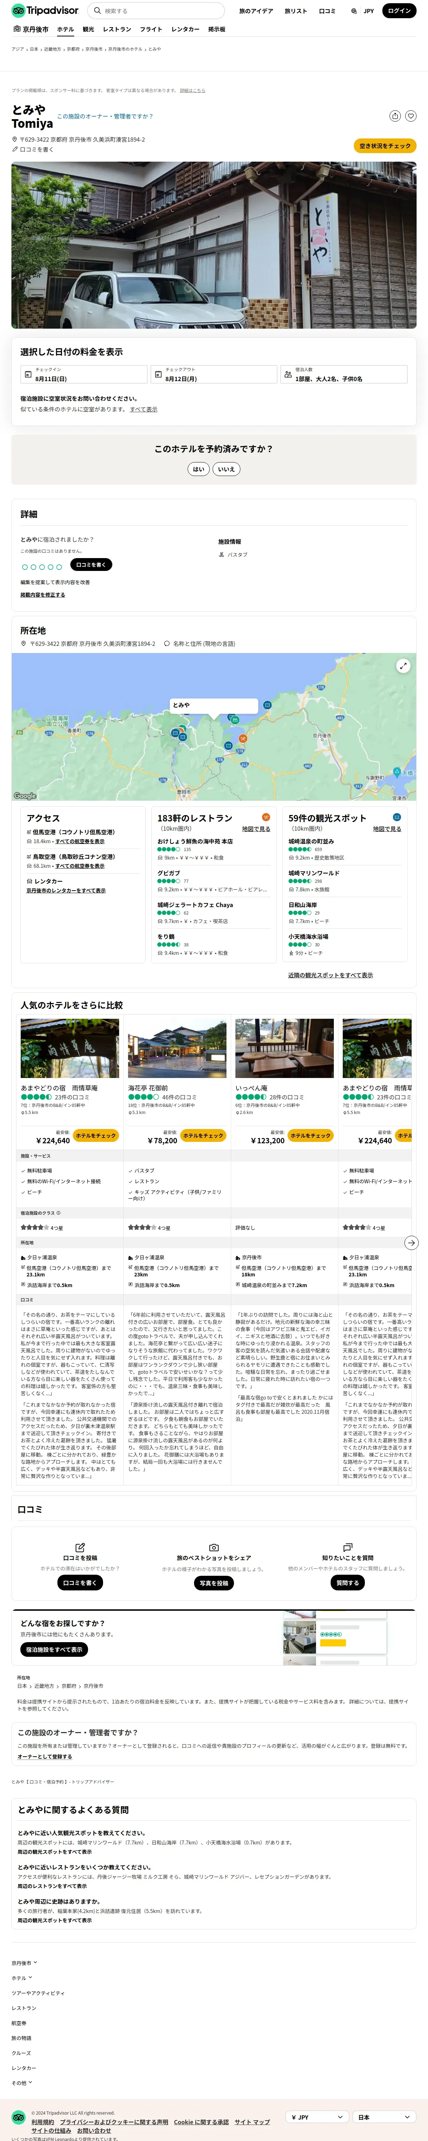Image resolution: width=428 pixels, height=2141 pixels.
Task: Click the blue attractions badge beside 59件の観光スポット
Action: tap(397, 817)
